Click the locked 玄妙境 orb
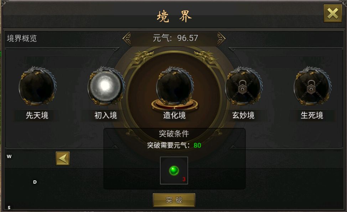Image resolution: width=347 pixels, height=212 pixels. click(x=244, y=86)
